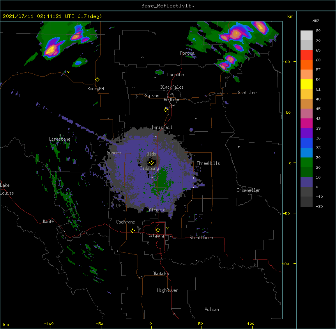Viewport: 336px width, 329px height.
Task: Select the -30 value in the dBZ legend
Action: 319,206
